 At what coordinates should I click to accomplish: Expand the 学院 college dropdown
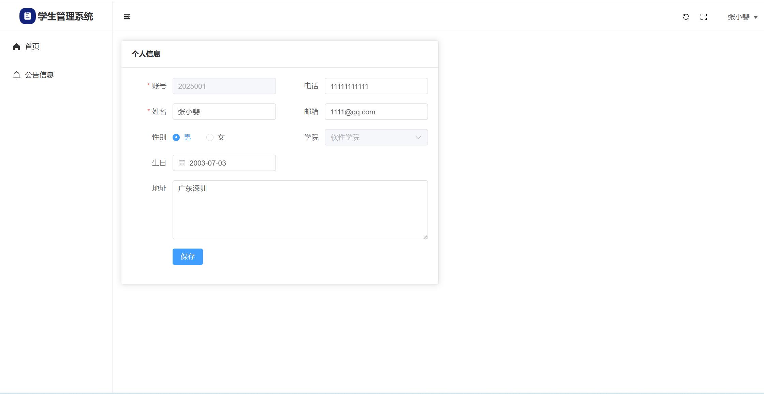click(x=372, y=137)
